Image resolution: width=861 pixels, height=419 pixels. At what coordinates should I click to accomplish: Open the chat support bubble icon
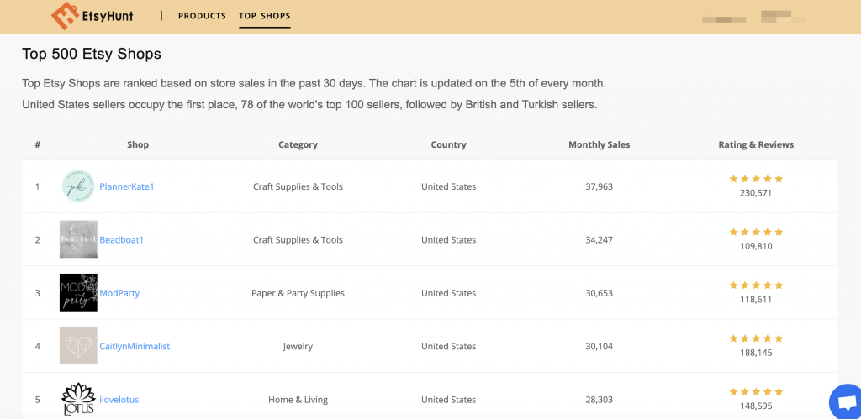pyautogui.click(x=843, y=402)
